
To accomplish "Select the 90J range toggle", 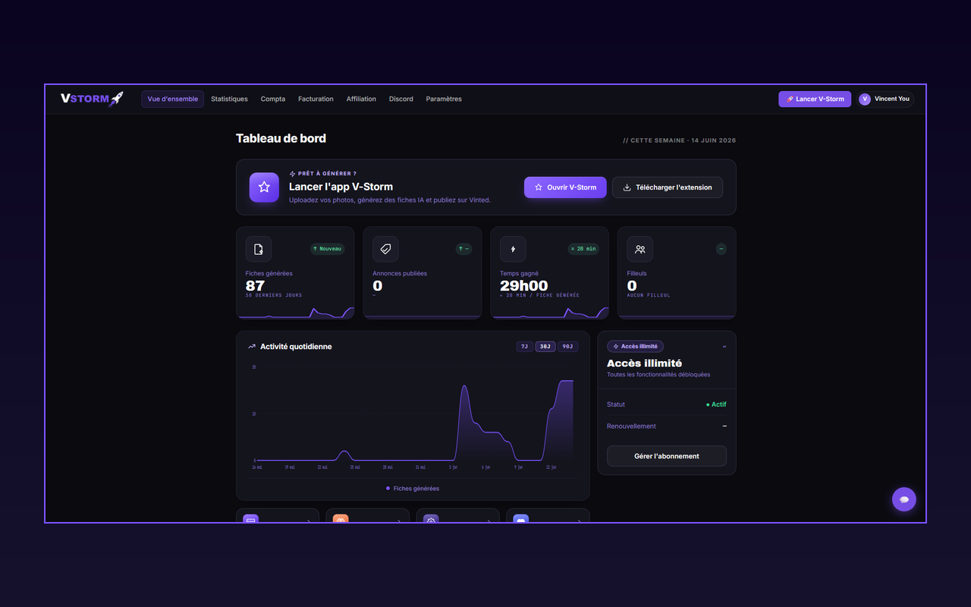I will tap(567, 347).
